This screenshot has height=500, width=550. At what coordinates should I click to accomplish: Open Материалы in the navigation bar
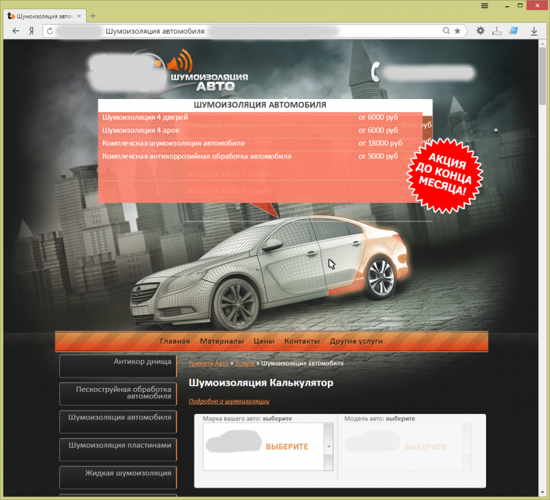tap(221, 341)
